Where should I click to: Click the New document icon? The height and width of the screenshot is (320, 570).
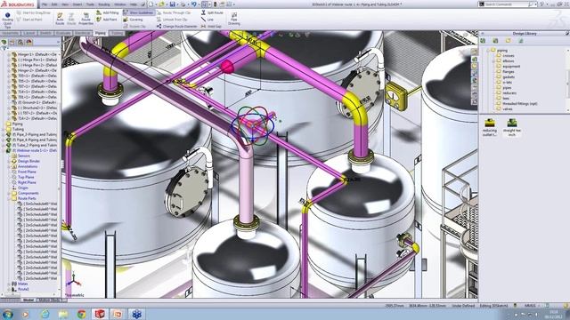pos(151,4)
